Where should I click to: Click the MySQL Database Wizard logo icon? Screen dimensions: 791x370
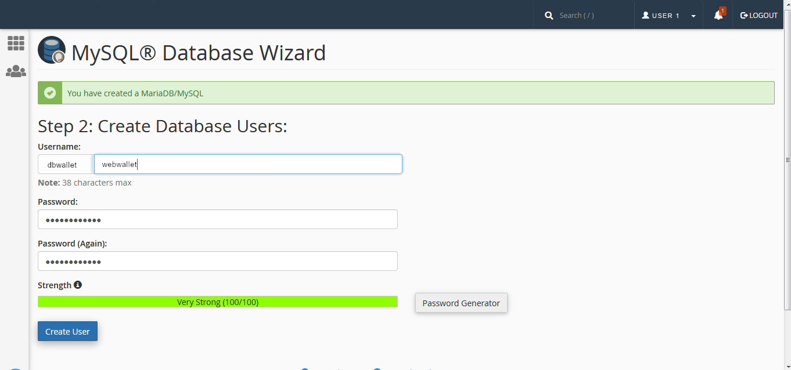(52, 50)
